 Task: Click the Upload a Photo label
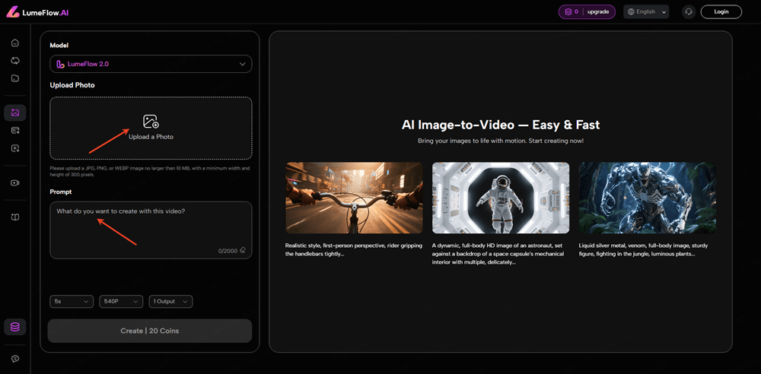click(x=151, y=137)
